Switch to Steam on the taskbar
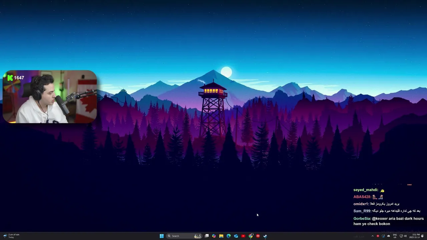The width and height of the screenshot is (427, 240). pyautogui.click(x=265, y=236)
